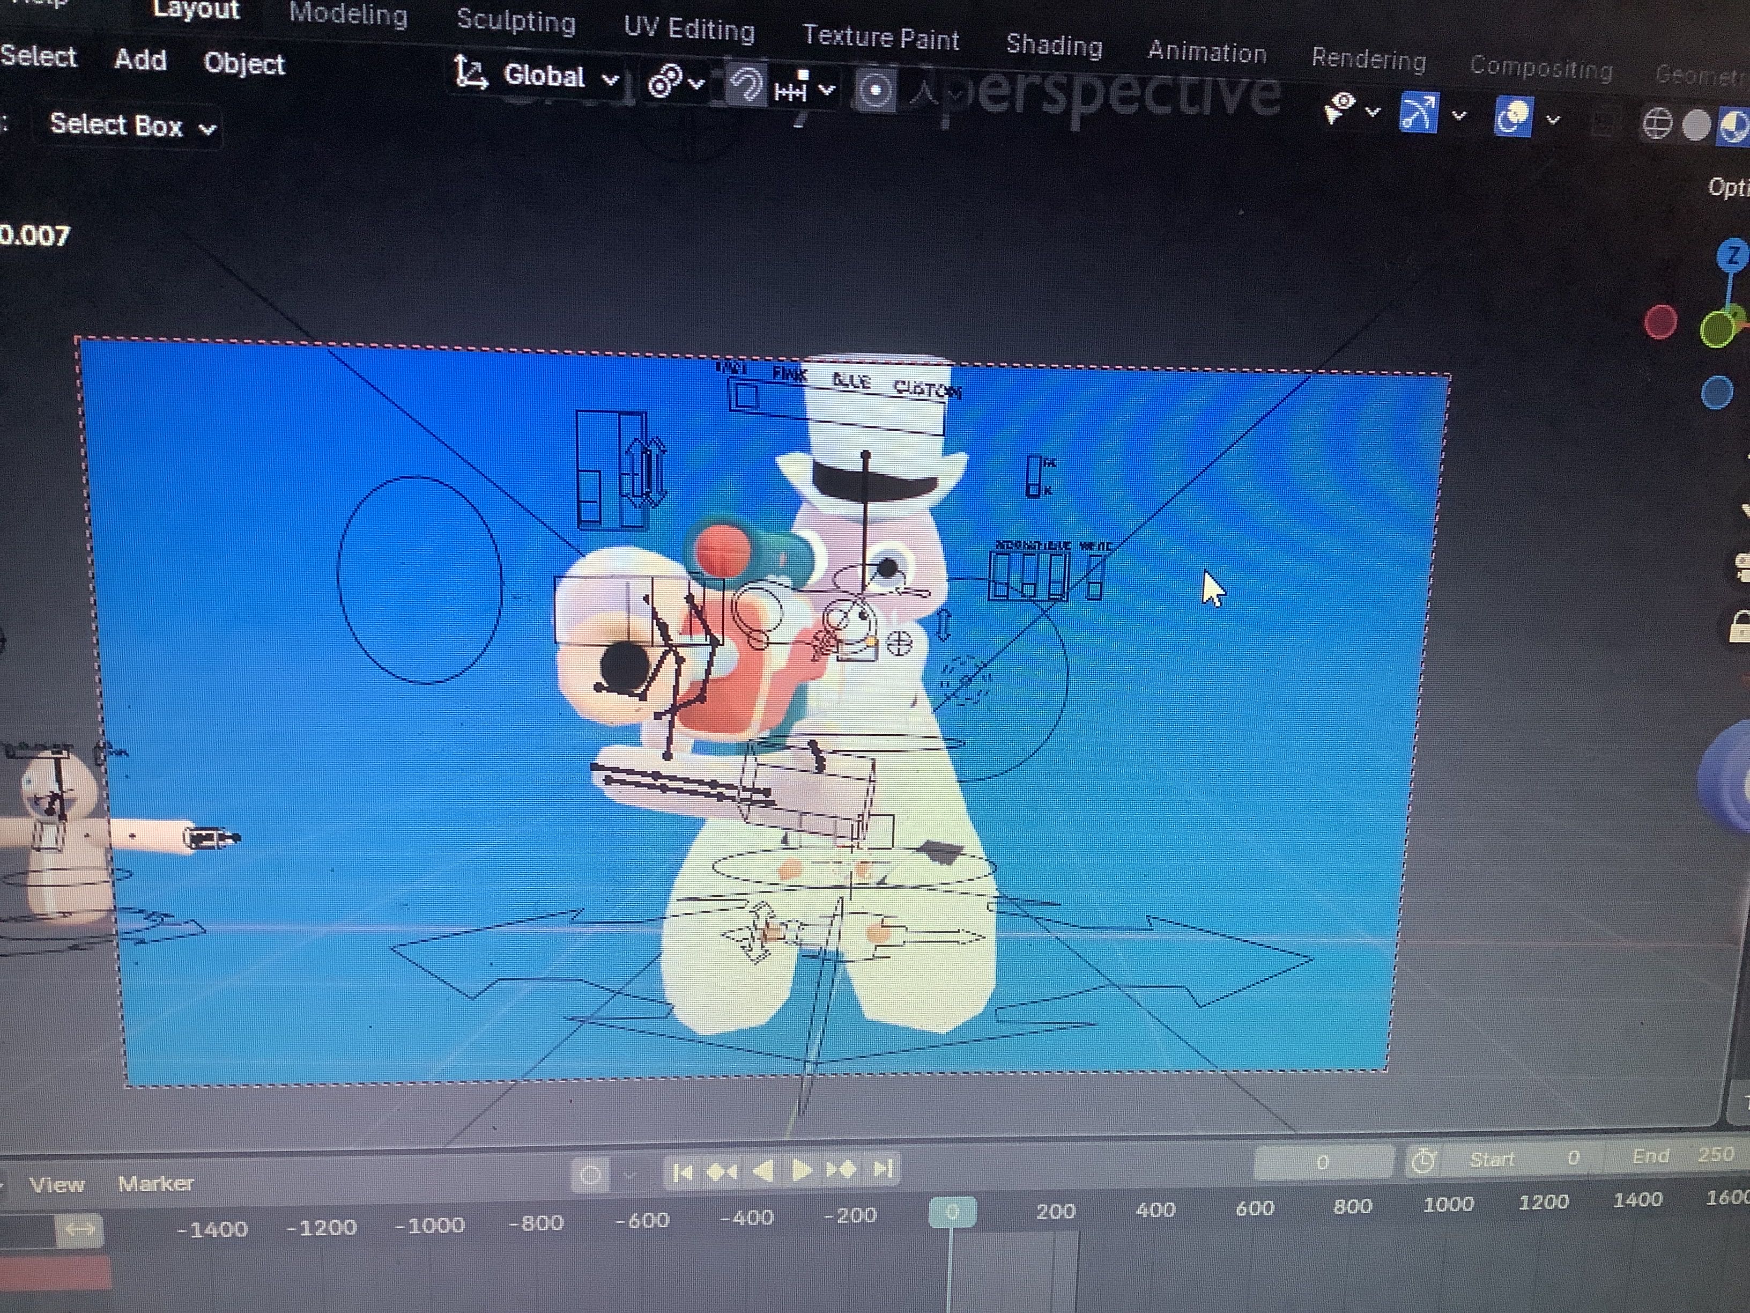This screenshot has height=1313, width=1750.
Task: Switch to the Animation workspace tab
Action: pos(1207,52)
